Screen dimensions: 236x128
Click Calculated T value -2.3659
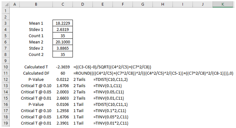[63, 67]
